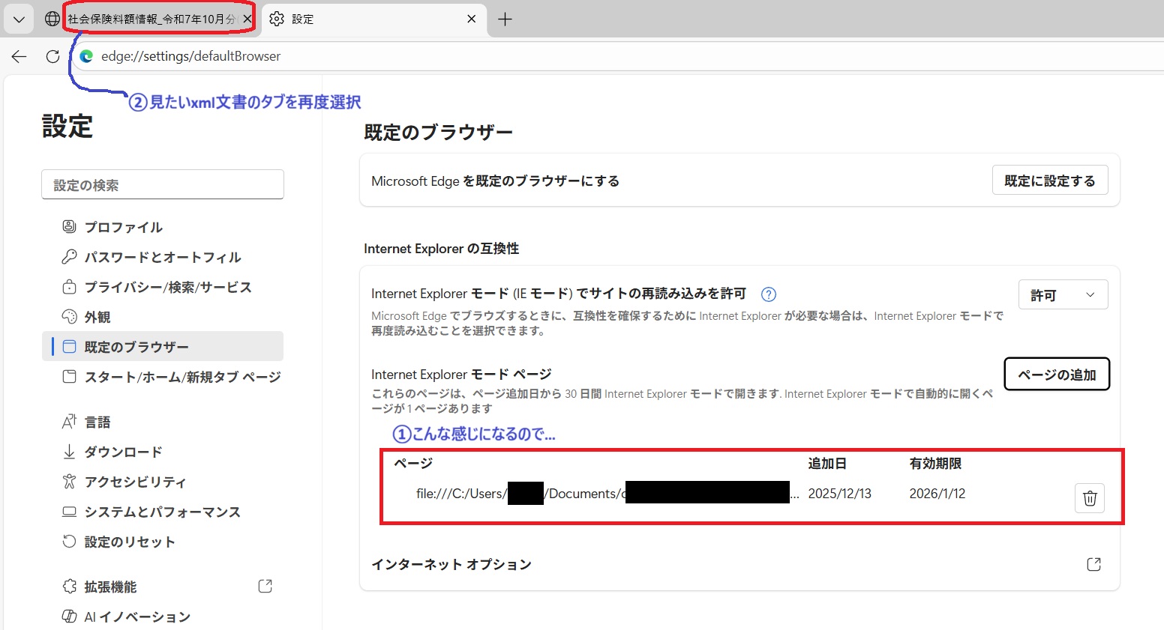
Task: Open 外観 settings section
Action: tap(97, 317)
